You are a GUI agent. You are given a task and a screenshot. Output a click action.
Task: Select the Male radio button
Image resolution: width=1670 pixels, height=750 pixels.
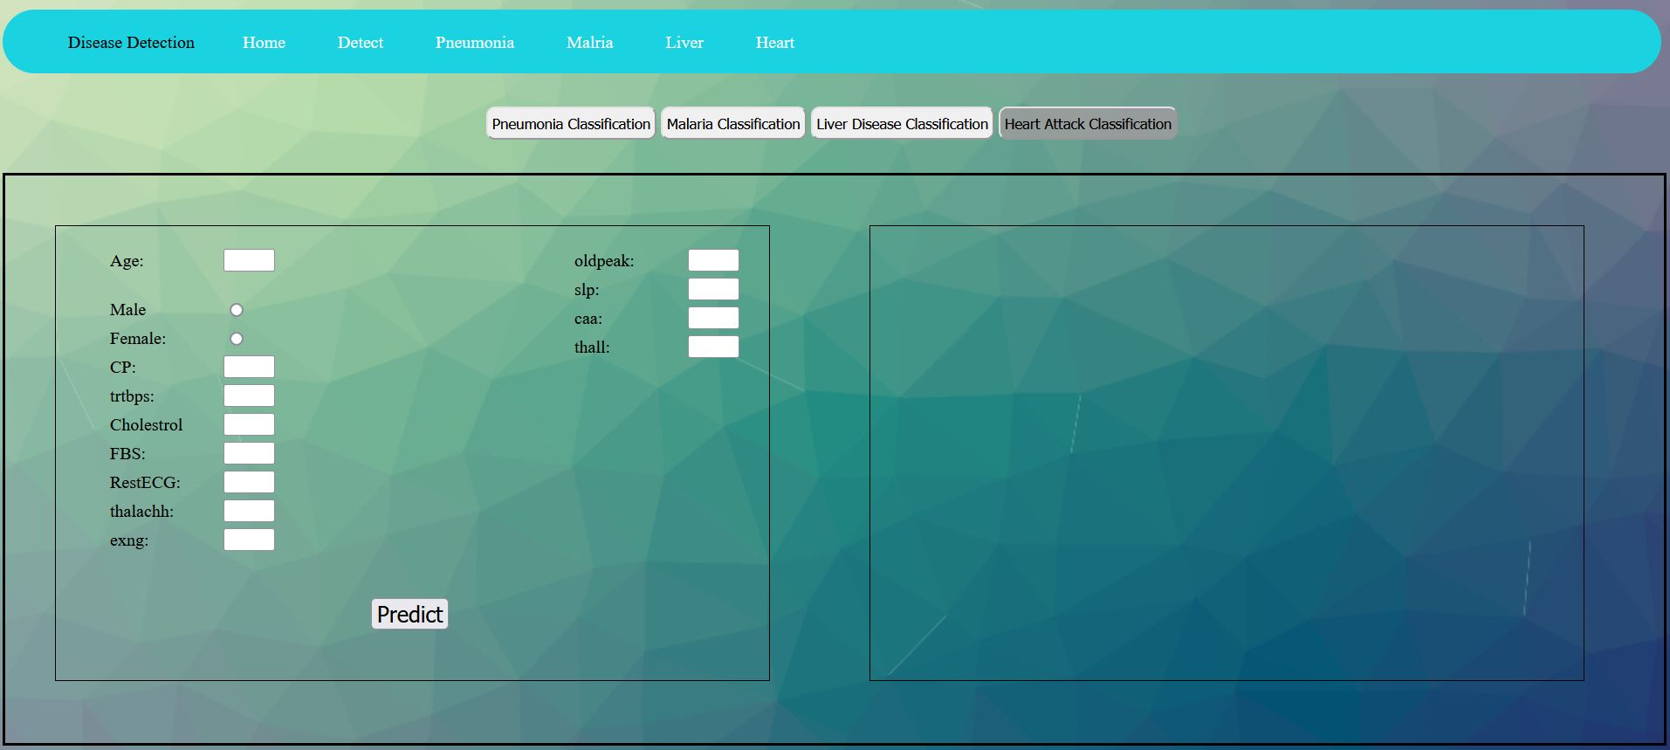[x=236, y=310]
